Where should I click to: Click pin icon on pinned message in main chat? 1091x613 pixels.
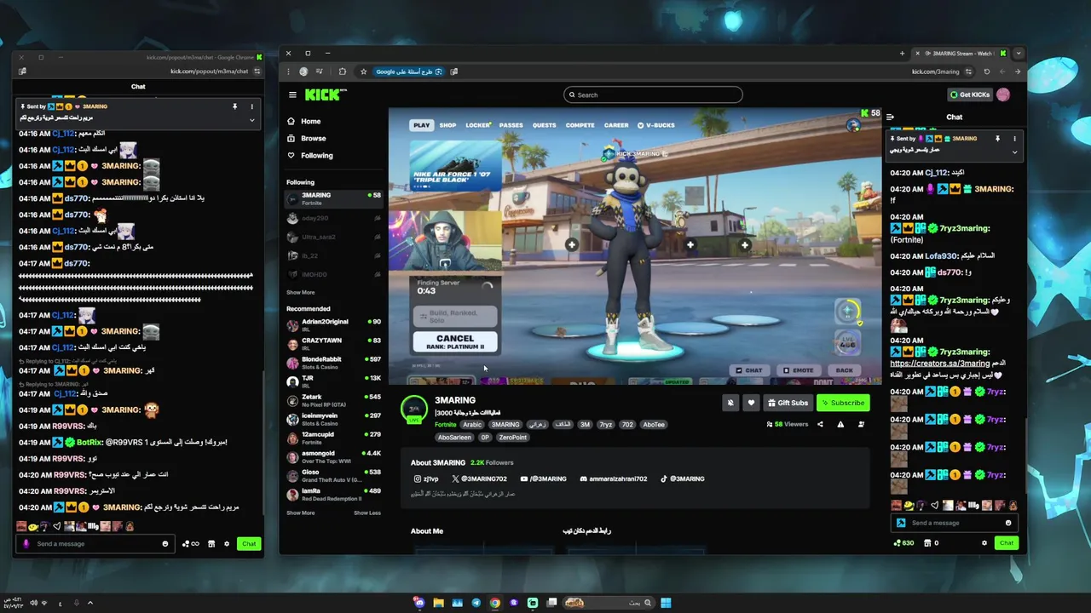coord(997,138)
